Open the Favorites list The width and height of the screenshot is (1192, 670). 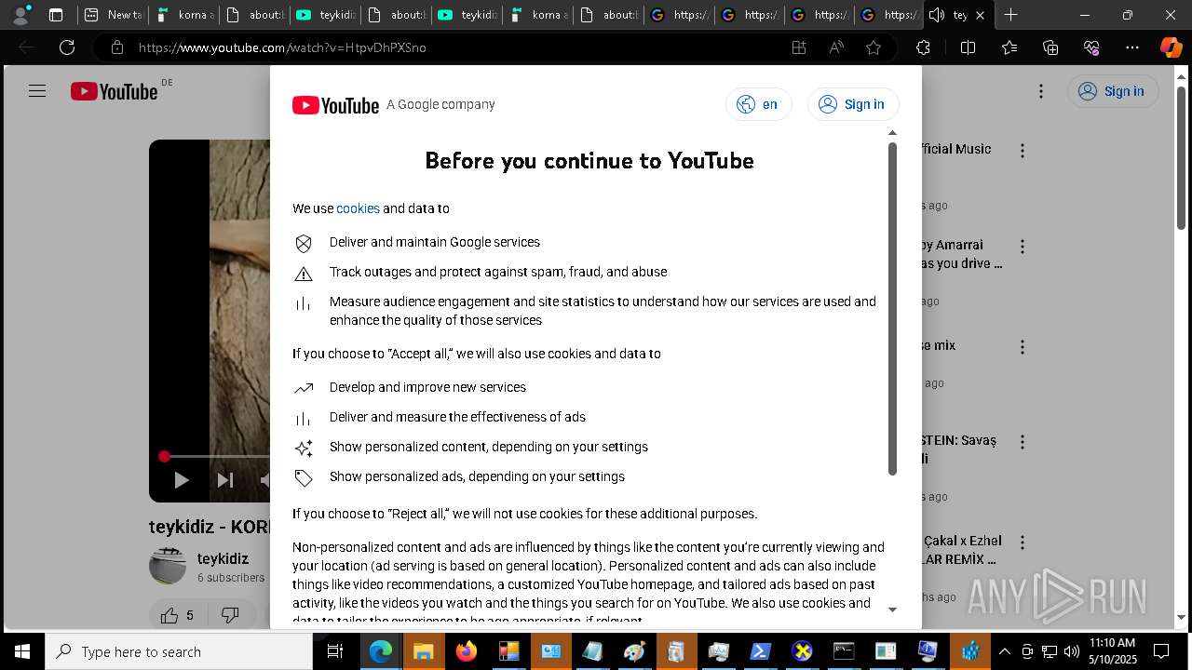(x=1009, y=47)
